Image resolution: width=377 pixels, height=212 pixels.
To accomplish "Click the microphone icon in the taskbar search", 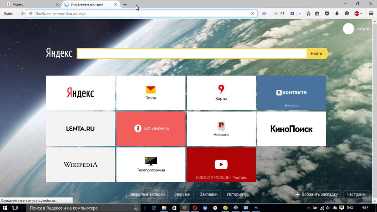I will (136, 208).
